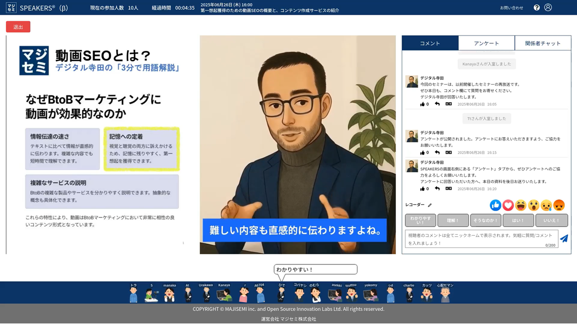Edit nickname with pencil icon beside レコーダー
The width and height of the screenshot is (577, 324).
[430, 205]
